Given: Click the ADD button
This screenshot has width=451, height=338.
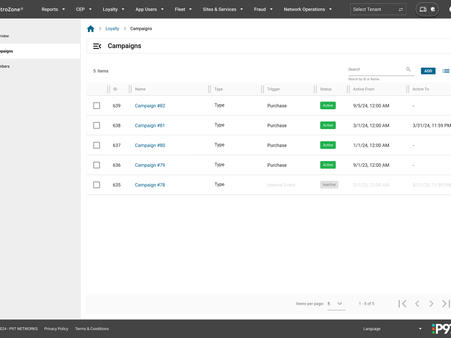Looking at the screenshot, I should (428, 71).
